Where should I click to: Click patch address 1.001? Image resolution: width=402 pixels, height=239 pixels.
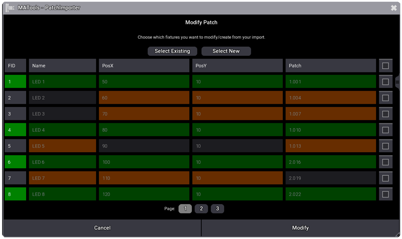[331, 82]
